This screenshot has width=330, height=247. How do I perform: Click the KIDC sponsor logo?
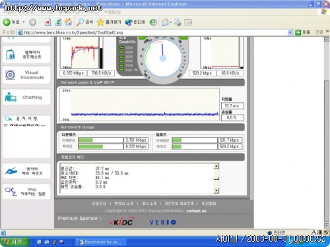click(122, 222)
